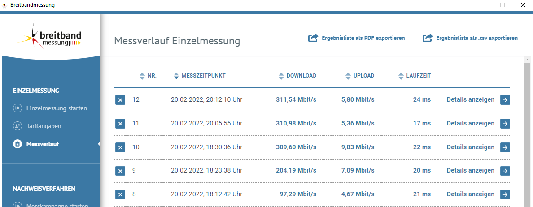Open details arrow for measurement 11
This screenshot has height=207, width=533.
pyautogui.click(x=505, y=124)
